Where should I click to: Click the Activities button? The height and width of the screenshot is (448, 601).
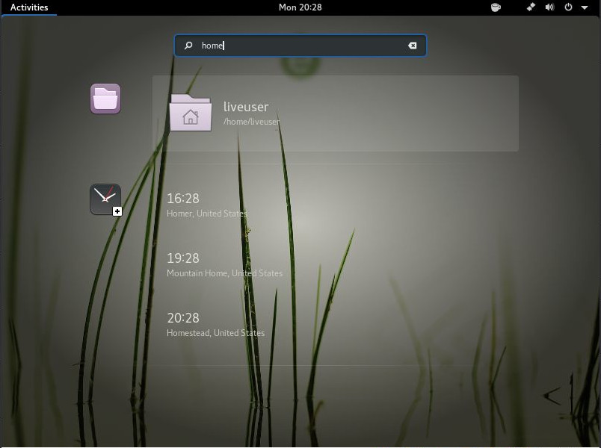[29, 7]
